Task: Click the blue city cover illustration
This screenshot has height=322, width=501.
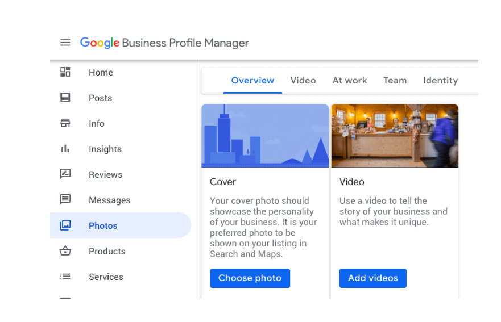Action: [265, 136]
